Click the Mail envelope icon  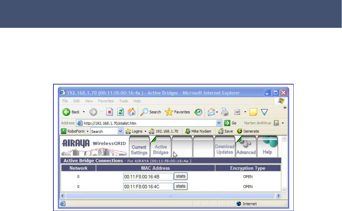pos(211,112)
